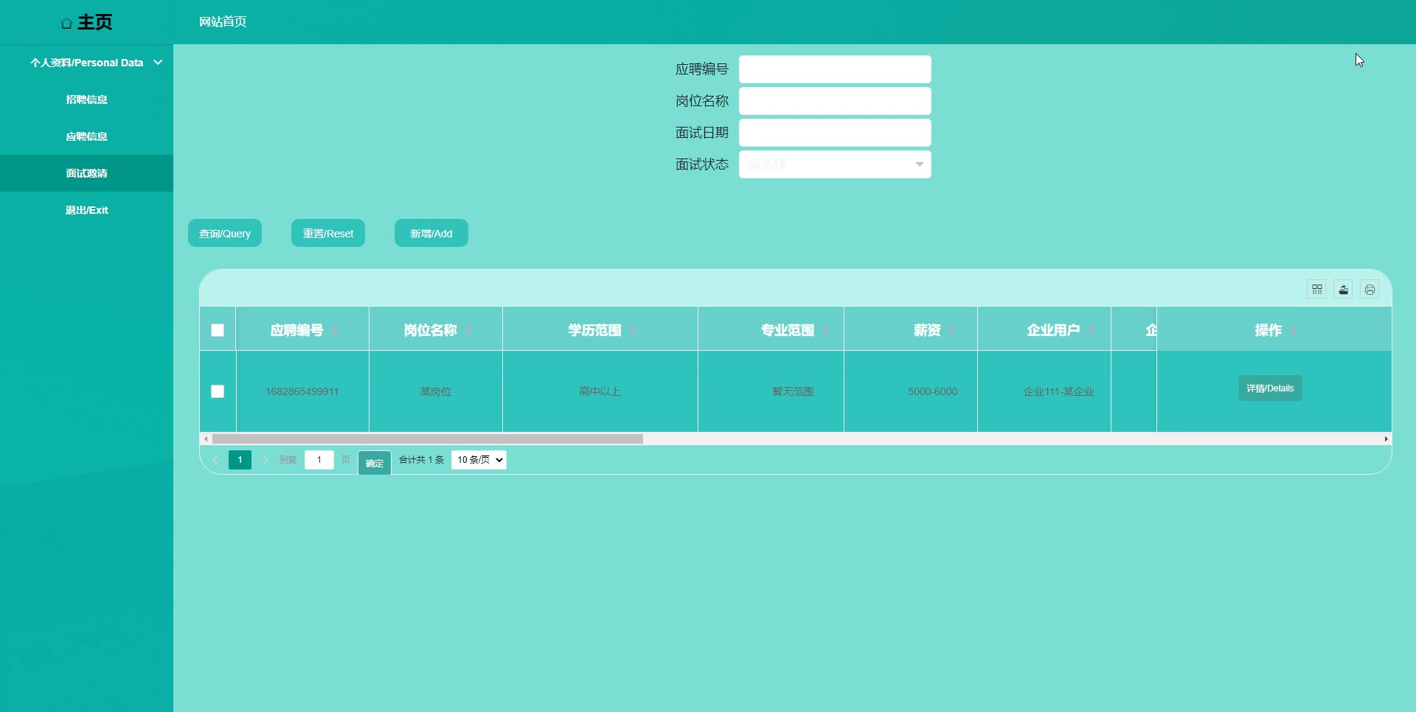Go to previous page arrow in pagination
Image resolution: width=1416 pixels, height=712 pixels.
coord(215,460)
